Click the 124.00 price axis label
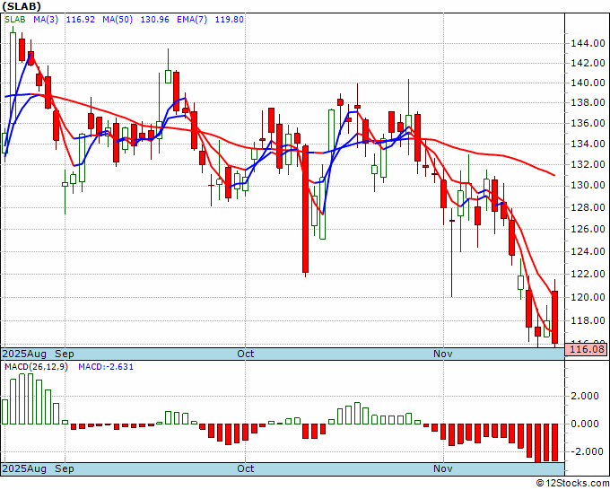610x490 pixels. 588,251
